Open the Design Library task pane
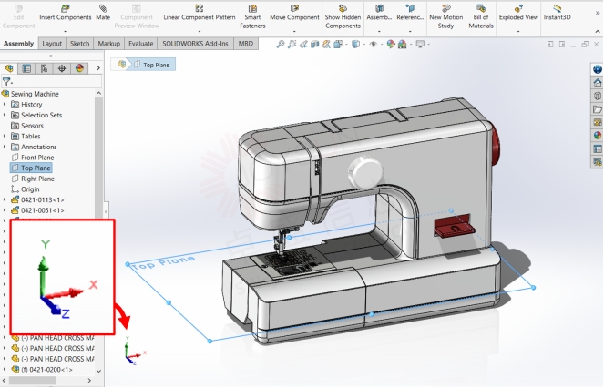604x388 pixels. [598, 96]
